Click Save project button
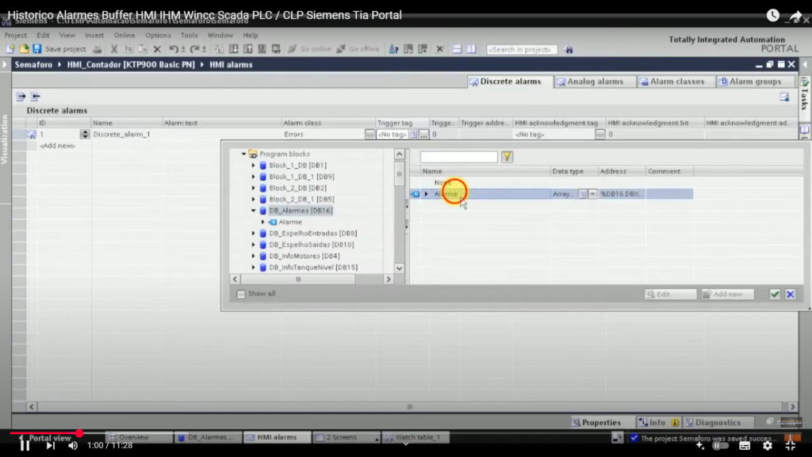The image size is (812, 457). click(x=59, y=48)
